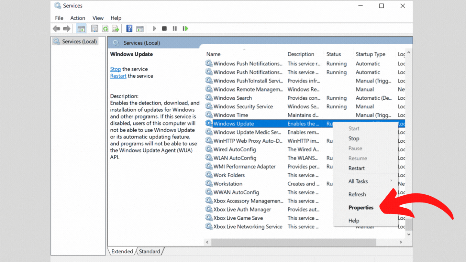The image size is (466, 262).
Task: Click the vertical scrollbar down arrow
Action: (x=409, y=234)
